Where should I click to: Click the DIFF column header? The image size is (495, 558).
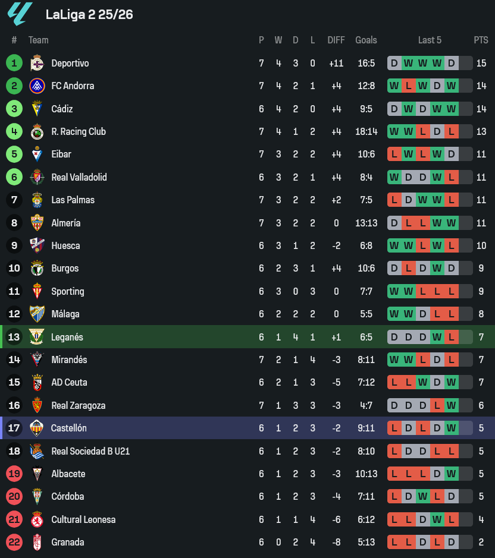[336, 40]
